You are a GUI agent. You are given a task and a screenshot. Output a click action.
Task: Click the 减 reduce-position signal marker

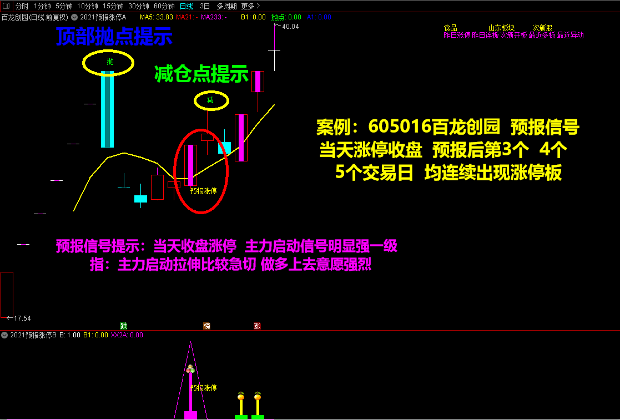210,100
